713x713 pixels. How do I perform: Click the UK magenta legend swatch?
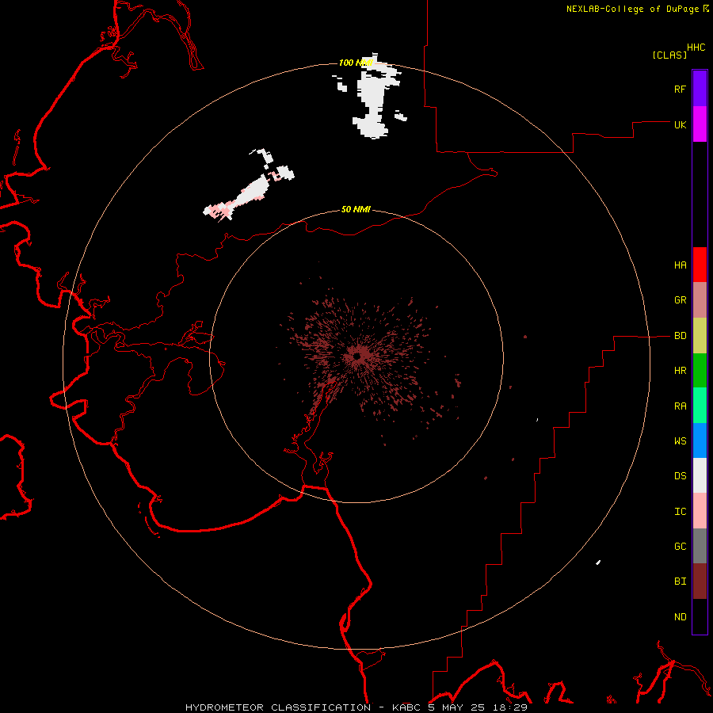click(x=700, y=124)
